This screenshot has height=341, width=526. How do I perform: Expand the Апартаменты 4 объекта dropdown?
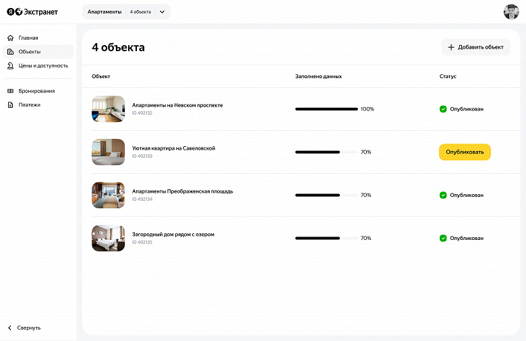coord(162,12)
